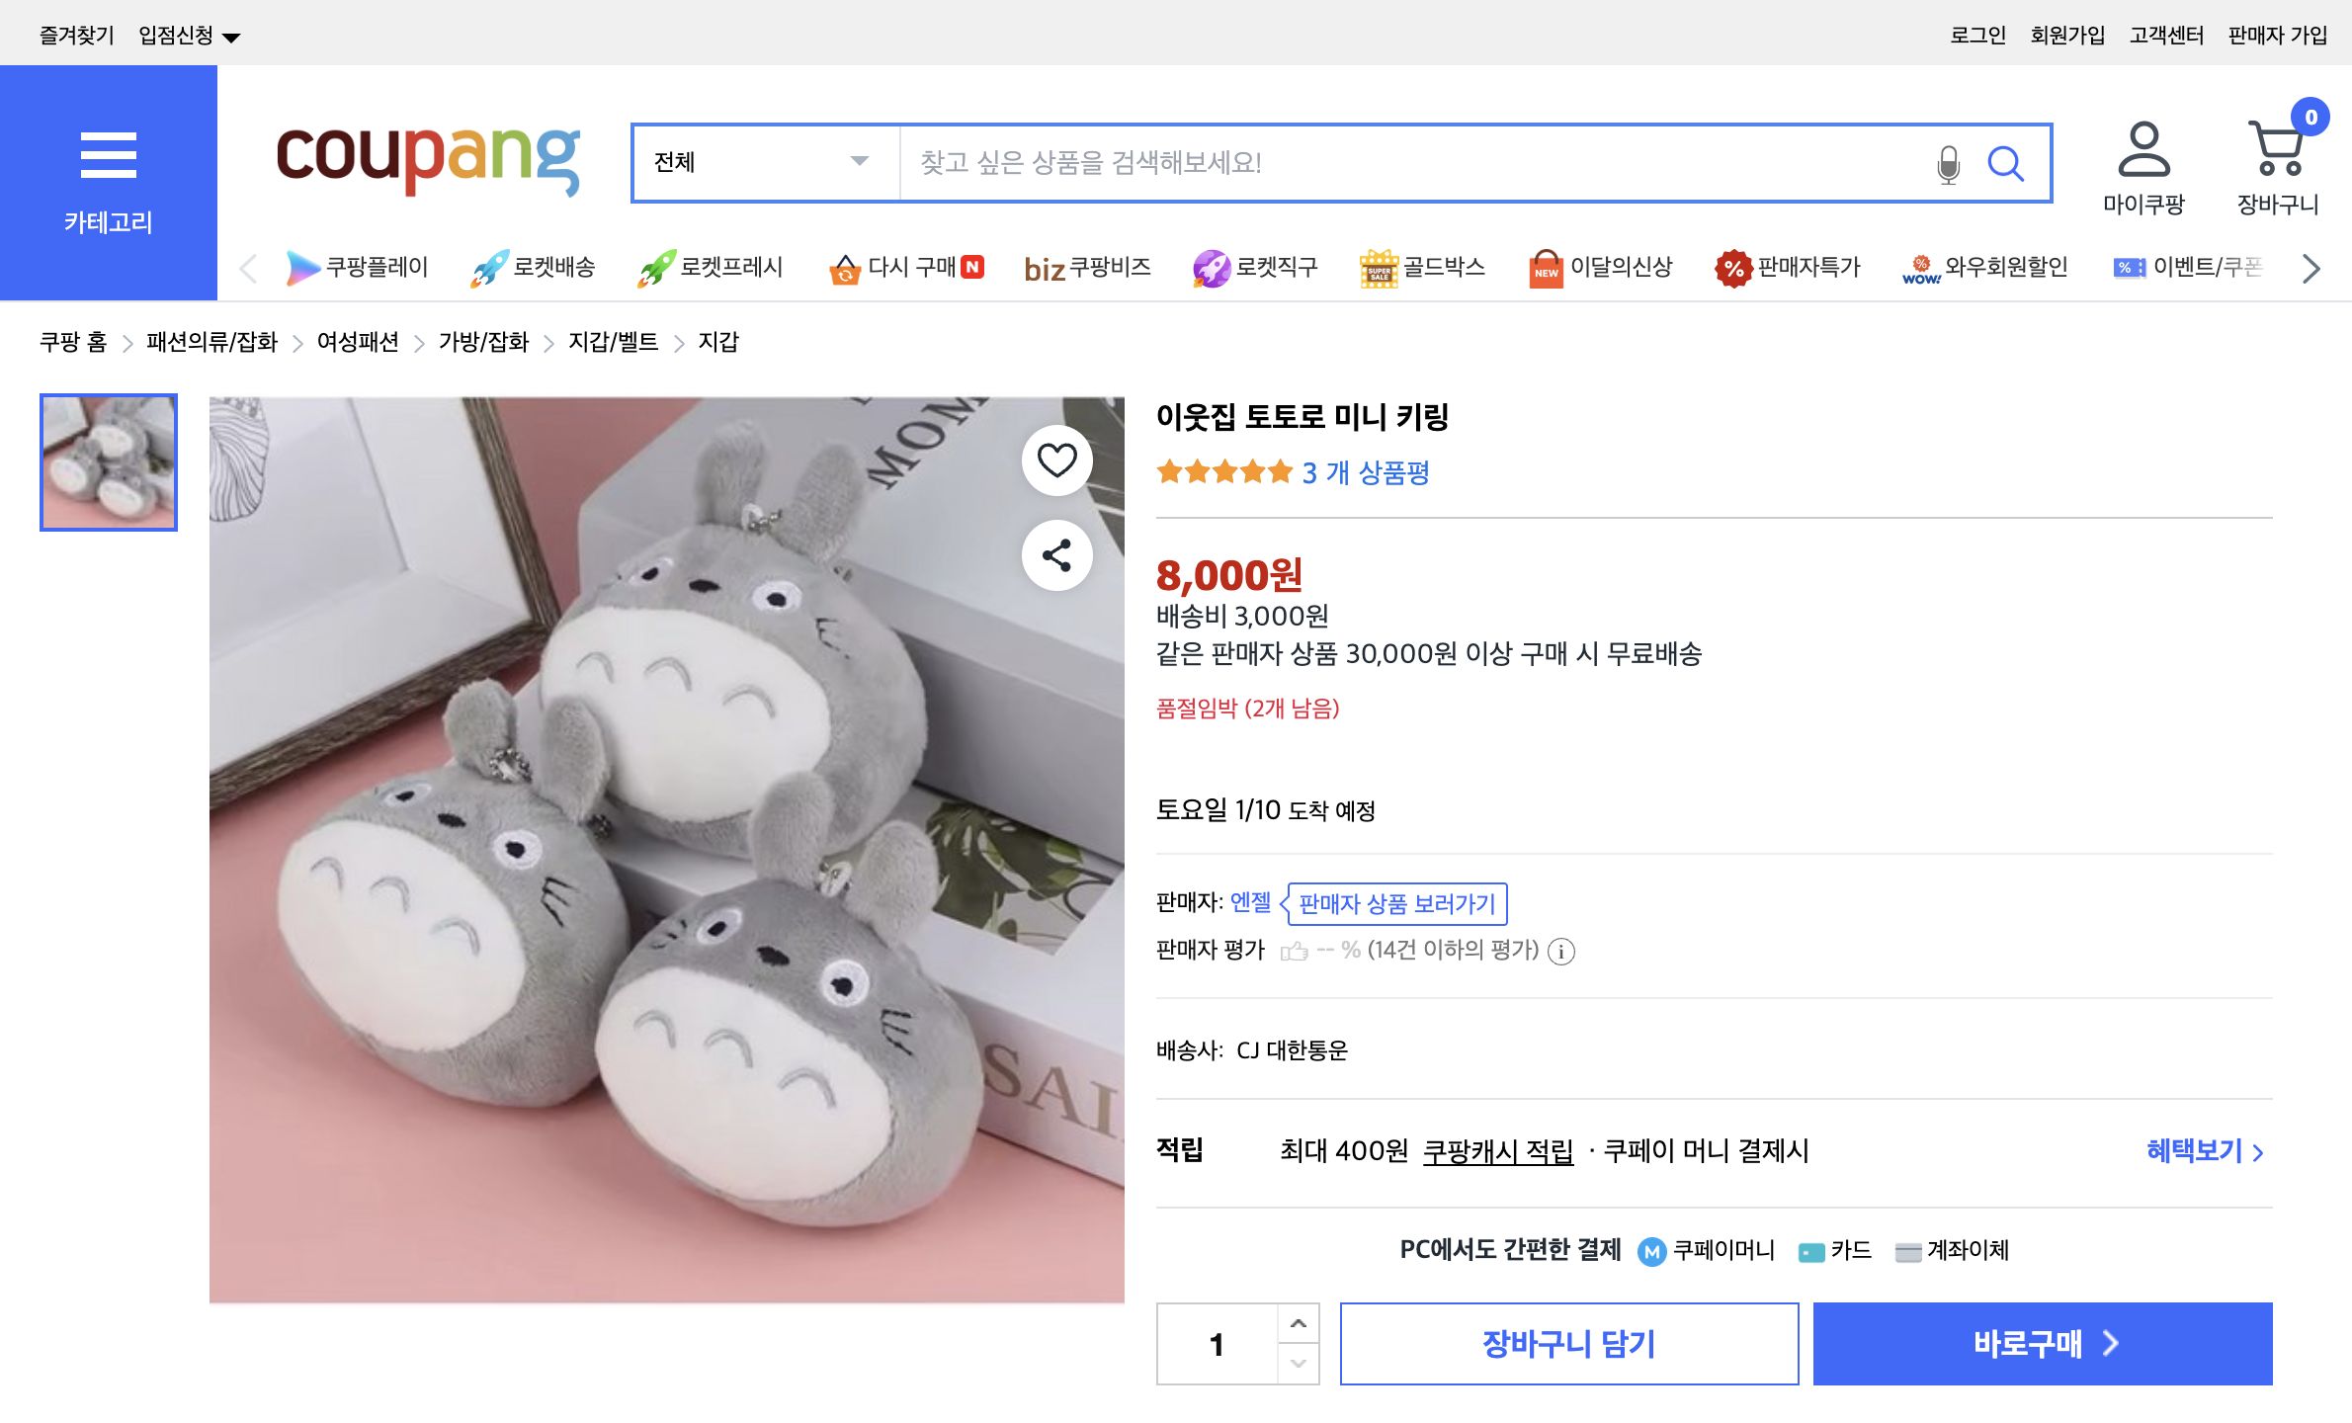Open the 전체 search category dropdown
2352x1423 pixels.
click(x=764, y=163)
